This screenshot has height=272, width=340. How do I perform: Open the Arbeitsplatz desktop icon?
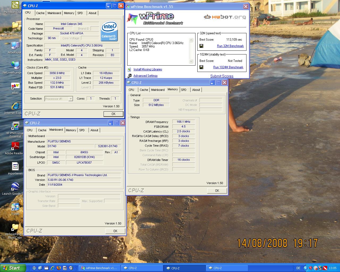point(15,46)
